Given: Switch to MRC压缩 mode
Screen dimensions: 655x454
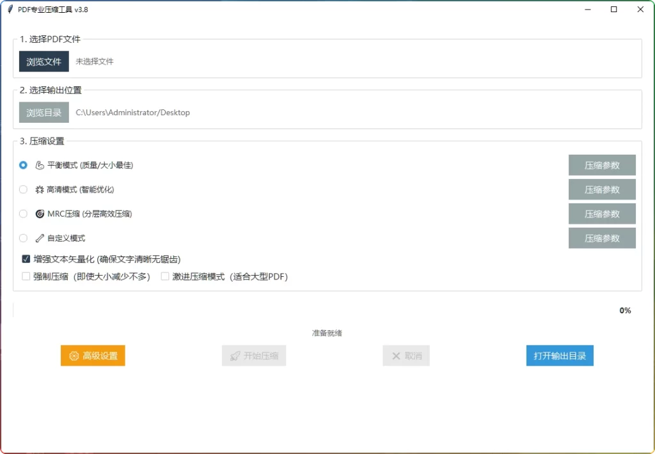Looking at the screenshot, I should tap(23, 214).
